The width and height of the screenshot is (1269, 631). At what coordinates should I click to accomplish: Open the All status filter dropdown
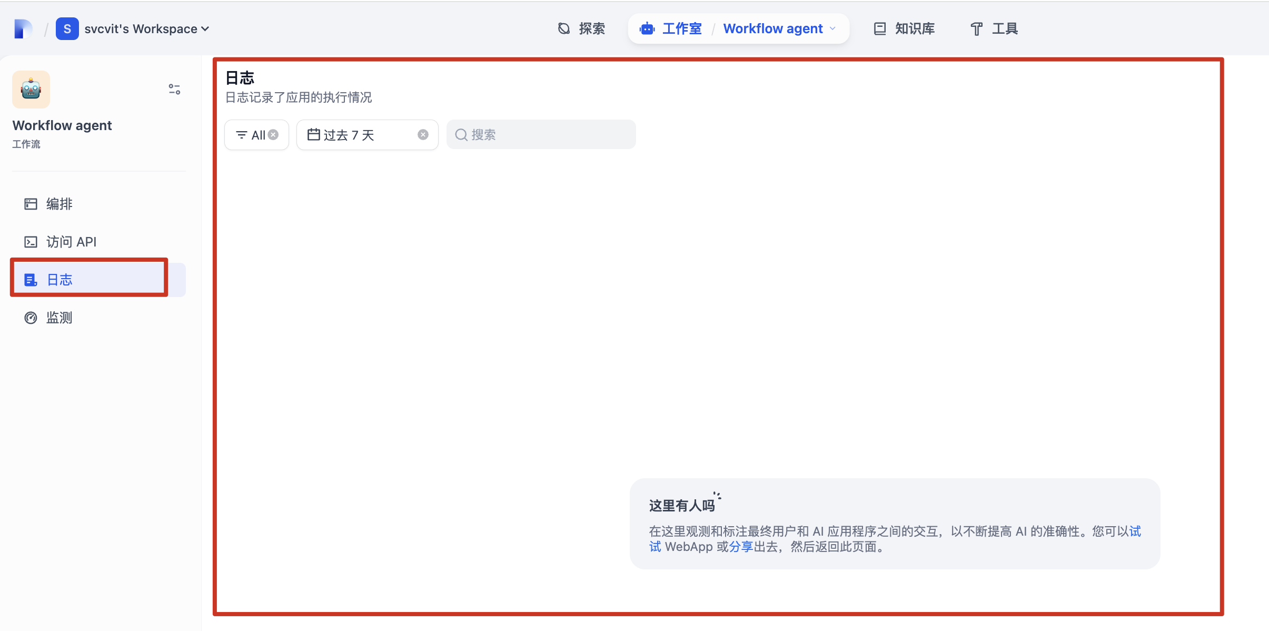click(251, 135)
